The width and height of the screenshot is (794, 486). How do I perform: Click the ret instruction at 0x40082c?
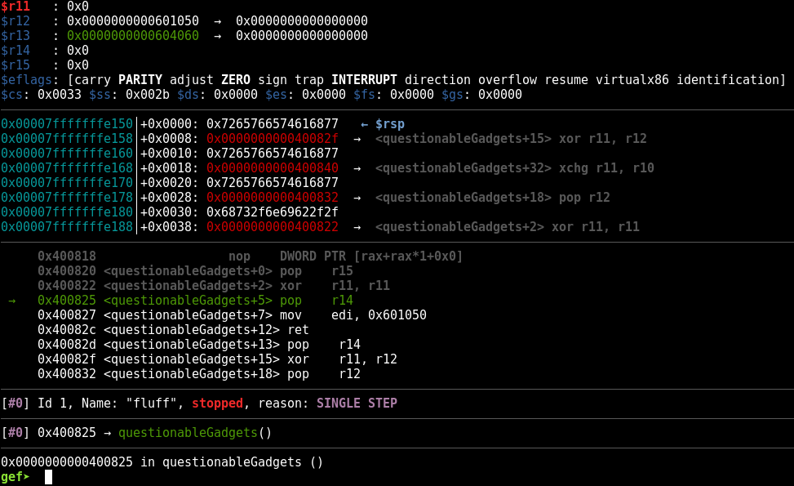pos(298,329)
